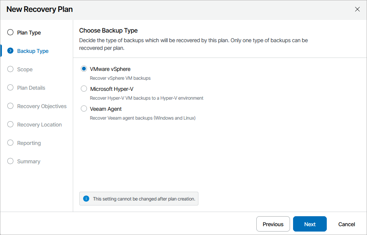Viewport: 367px width, 235px height.
Task: Switch to the Recovery Objectives step
Action: tap(42, 106)
